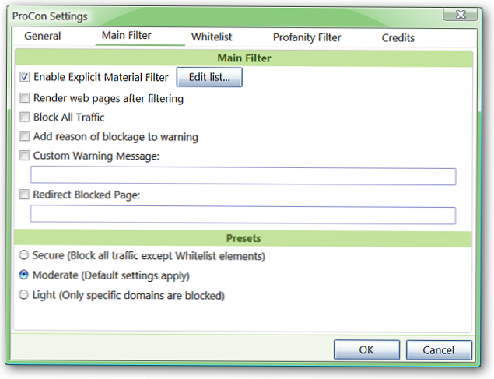View the Credits tab

pyautogui.click(x=398, y=38)
